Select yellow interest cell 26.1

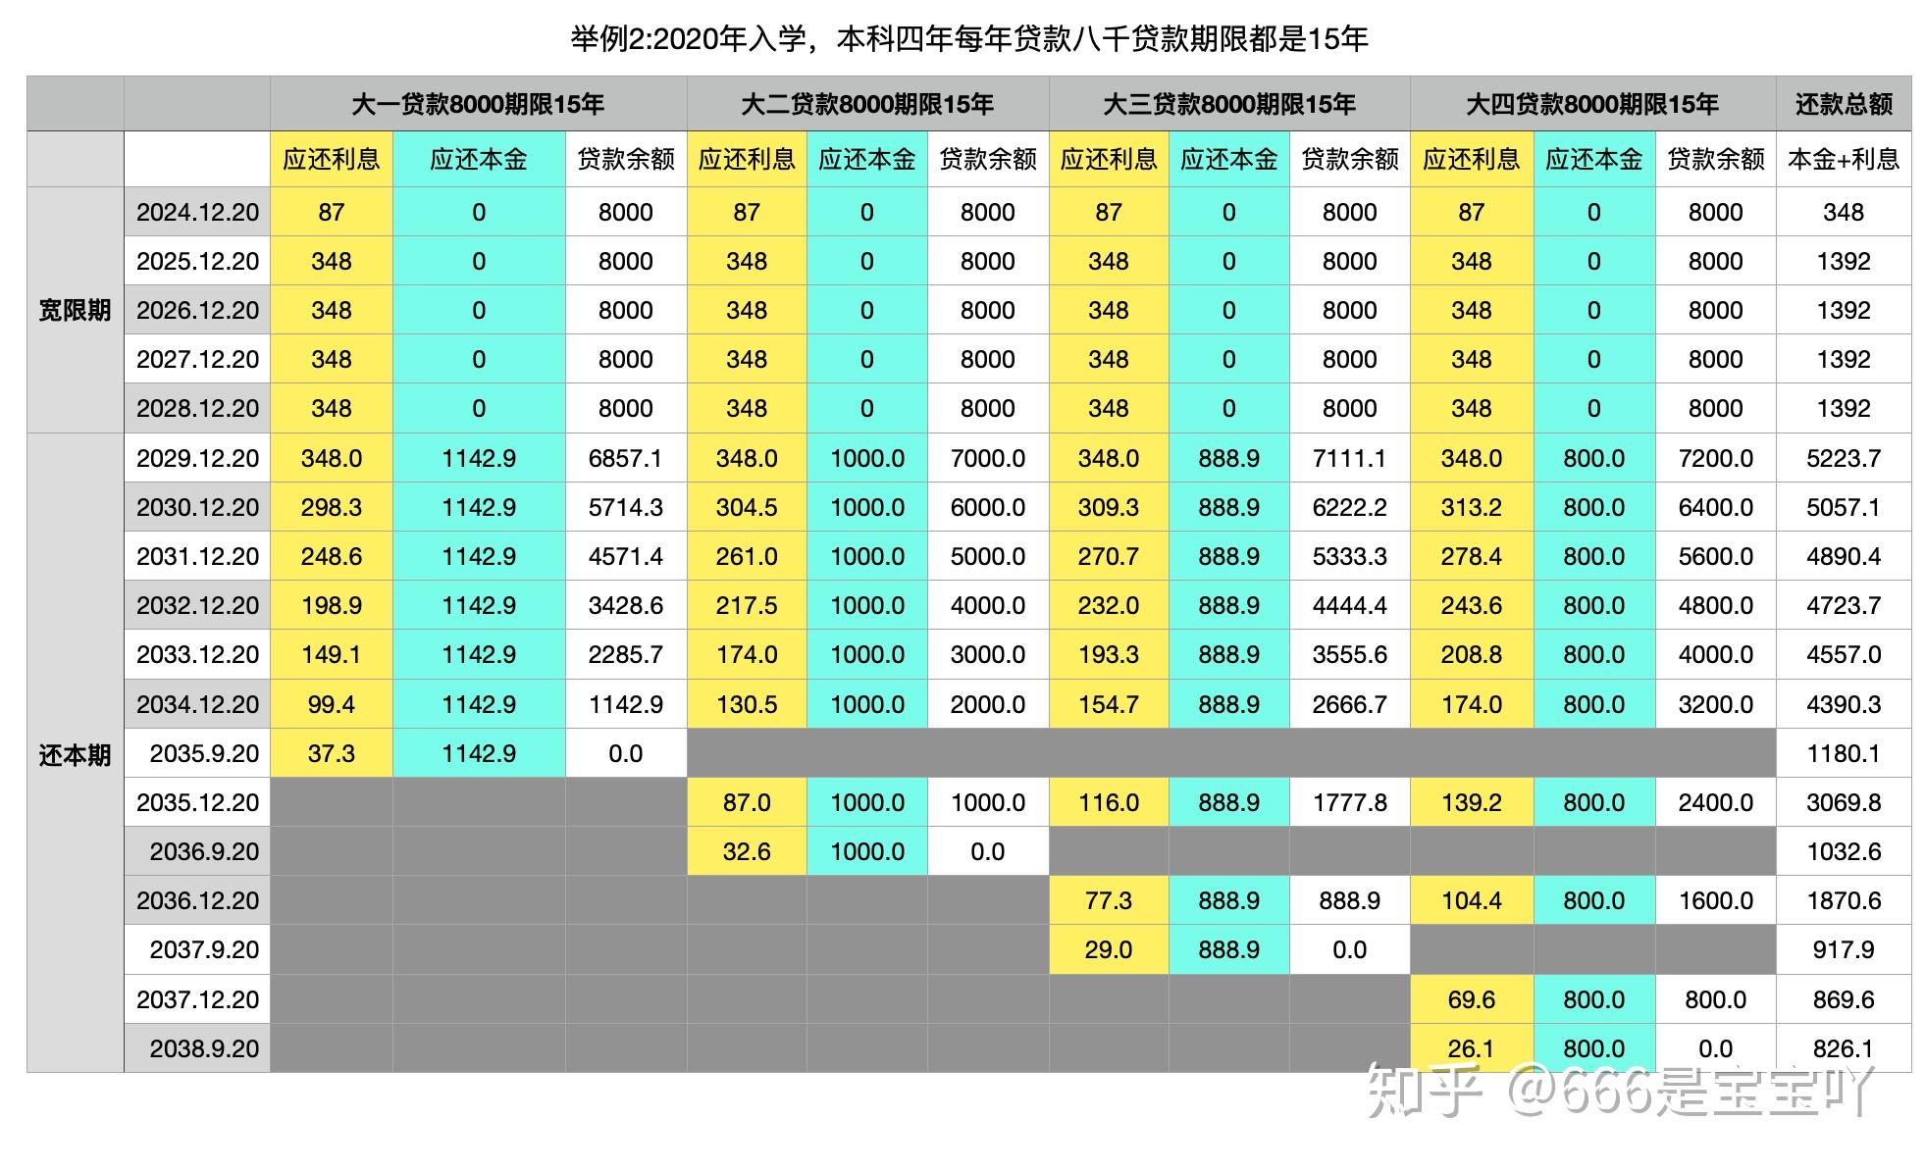coord(1472,1048)
